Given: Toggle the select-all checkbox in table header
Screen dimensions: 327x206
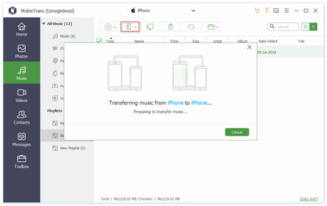Looking at the screenshot, I should 99,40.
